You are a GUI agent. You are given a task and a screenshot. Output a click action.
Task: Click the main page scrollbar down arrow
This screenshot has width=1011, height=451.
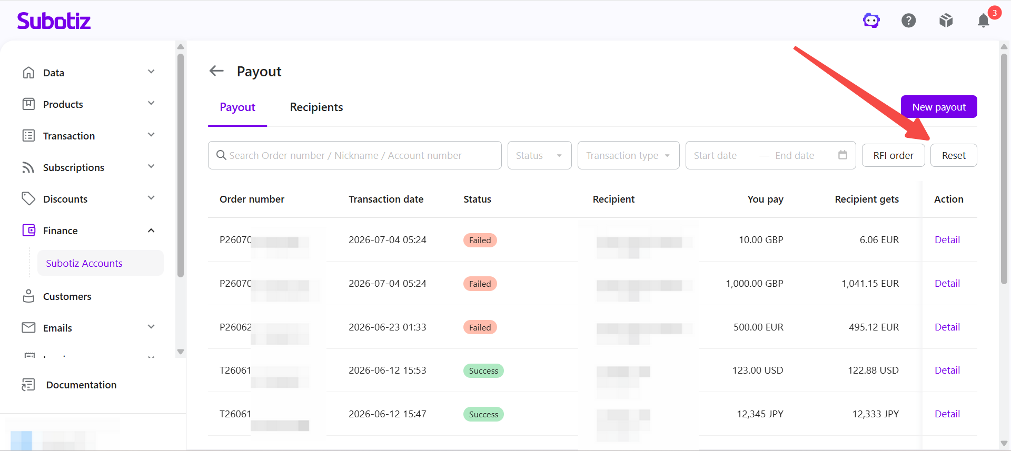(1004, 443)
